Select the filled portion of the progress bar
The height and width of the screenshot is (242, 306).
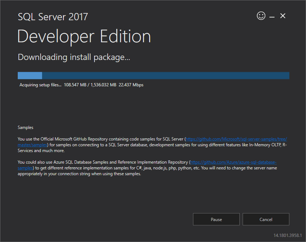click(30, 75)
